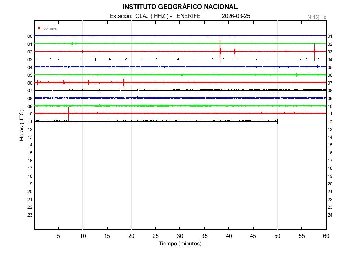Click the red 50 nm/s scale bar
Viewport: 352px width, 264px height.
point(39,28)
